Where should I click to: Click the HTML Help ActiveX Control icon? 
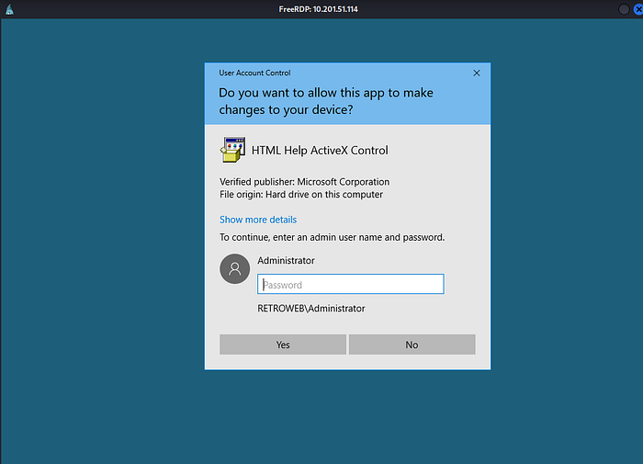pos(233,150)
